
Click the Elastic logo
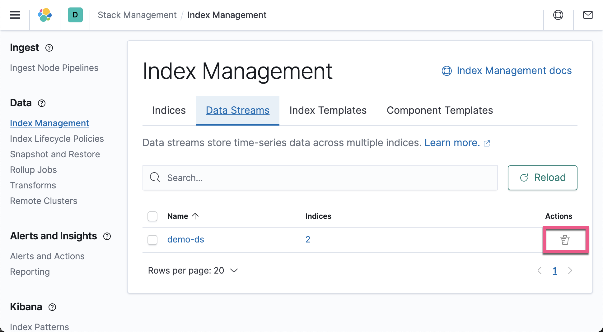point(44,15)
